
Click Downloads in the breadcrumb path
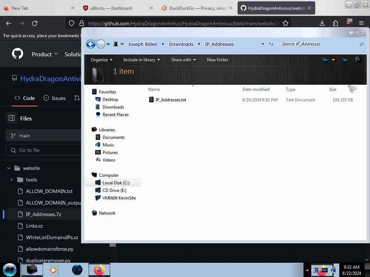[181, 44]
